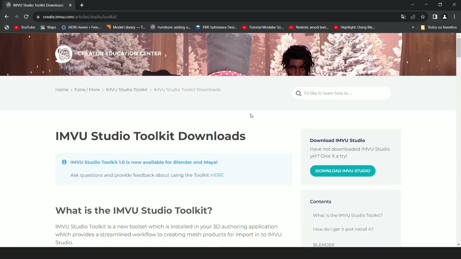Click the site lock icon in address bar
Image resolution: width=461 pixels, height=259 pixels.
coord(38,17)
